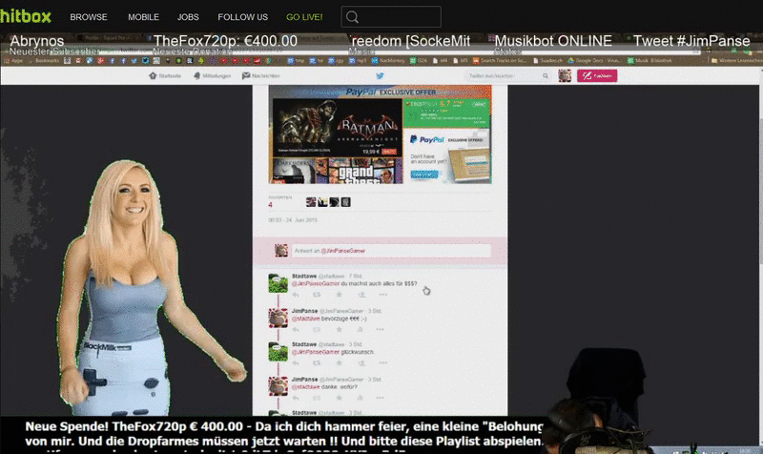Click the Twitter bird logo
Image resolution: width=763 pixels, height=454 pixels.
(x=380, y=76)
